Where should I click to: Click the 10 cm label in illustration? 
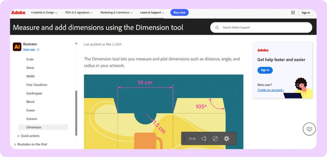[145, 83]
